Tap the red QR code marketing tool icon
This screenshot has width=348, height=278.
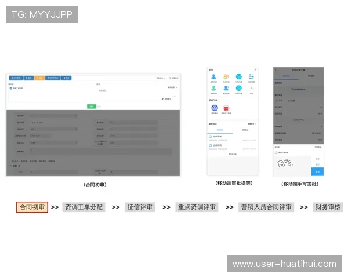(x=226, y=108)
